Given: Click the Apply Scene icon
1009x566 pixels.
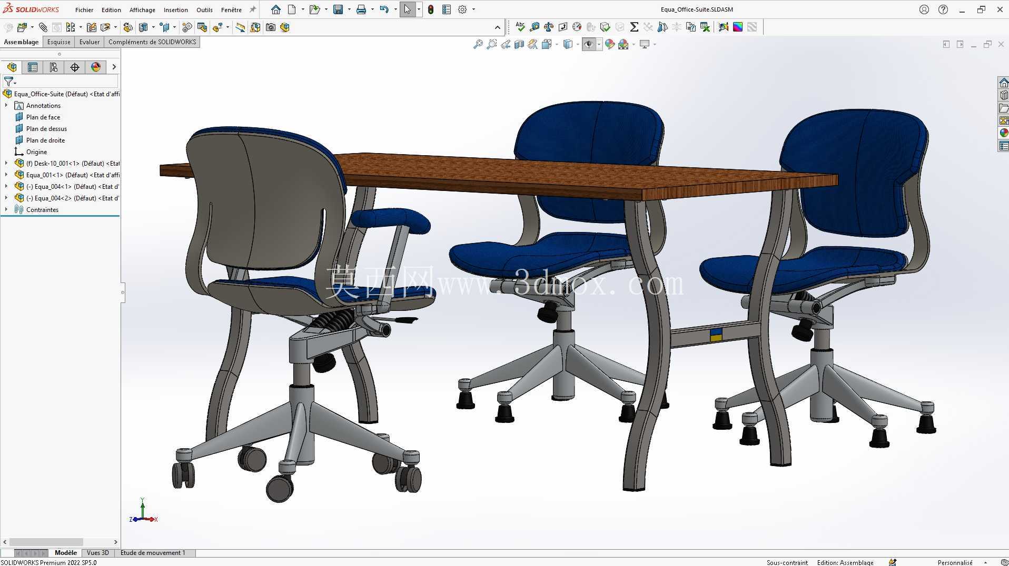Looking at the screenshot, I should [x=624, y=44].
